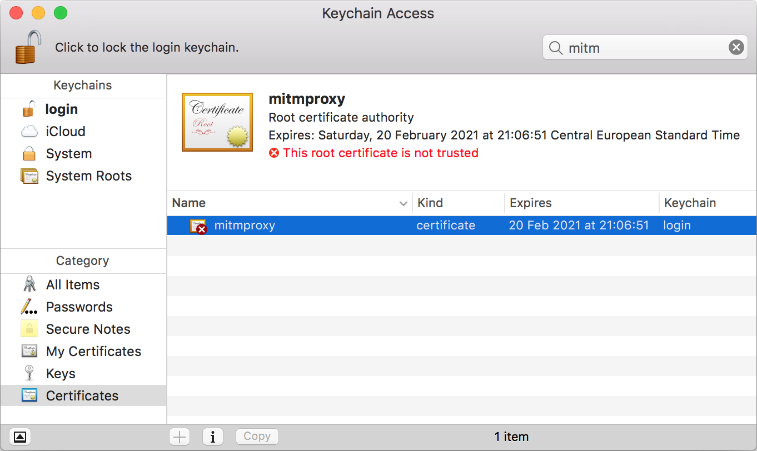757x451 pixels.
Task: Click the Keys category icon
Action: pyautogui.click(x=29, y=374)
